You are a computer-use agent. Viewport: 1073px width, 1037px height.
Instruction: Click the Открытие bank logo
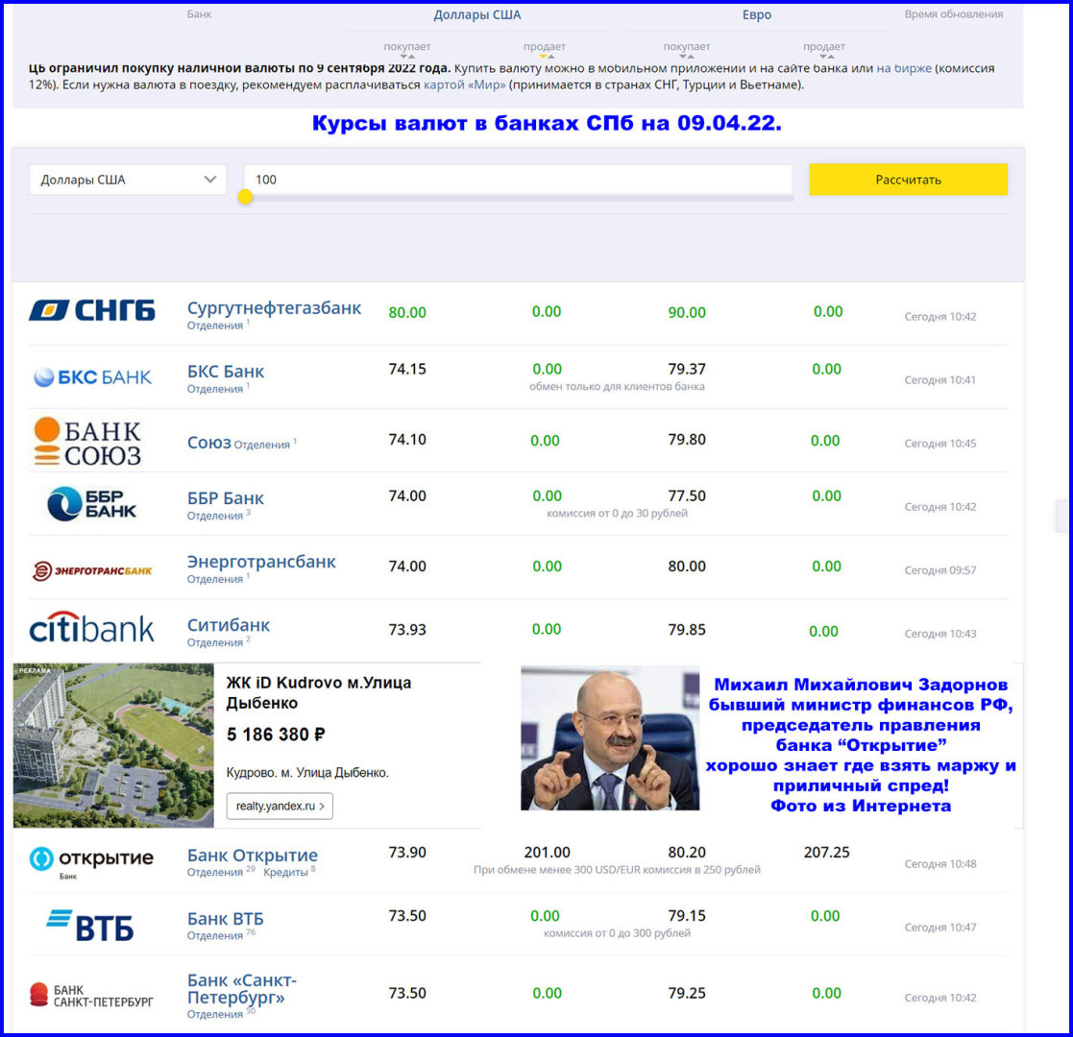(91, 860)
